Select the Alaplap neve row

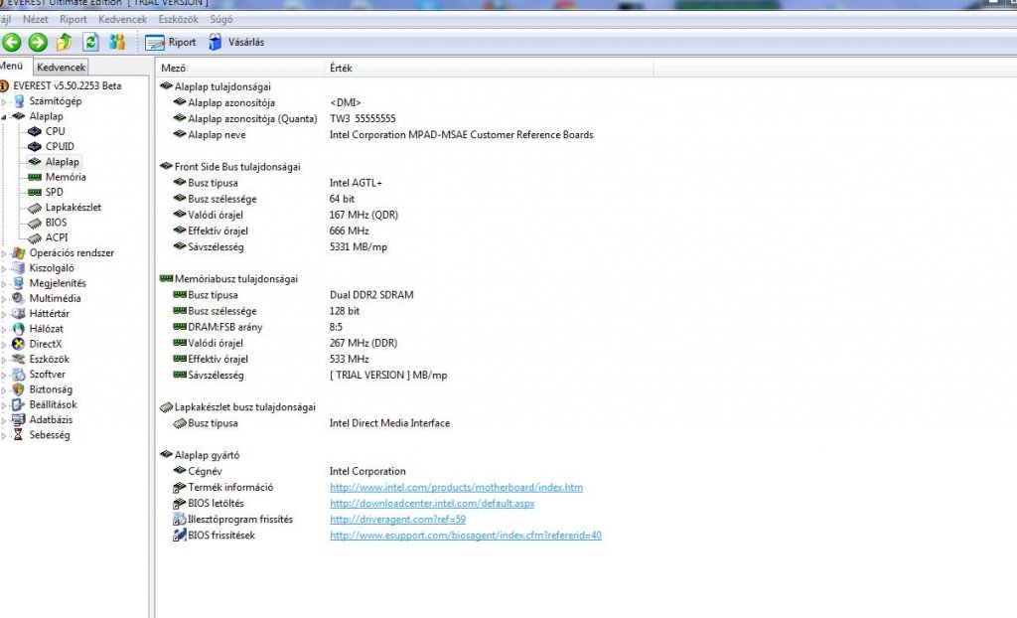pyautogui.click(x=382, y=135)
